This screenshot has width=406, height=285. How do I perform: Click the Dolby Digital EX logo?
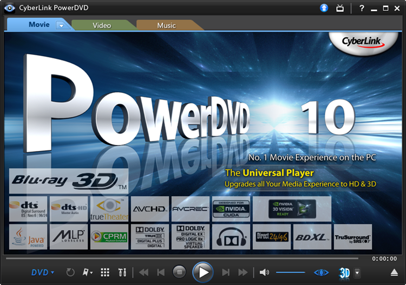tap(191, 237)
